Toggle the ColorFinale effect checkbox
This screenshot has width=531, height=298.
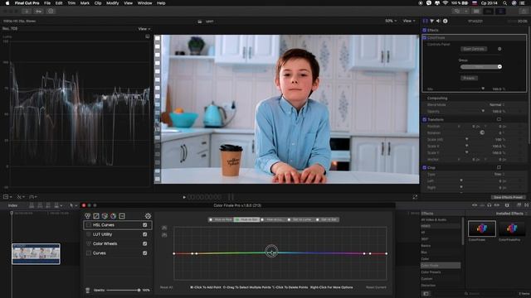pyautogui.click(x=424, y=37)
